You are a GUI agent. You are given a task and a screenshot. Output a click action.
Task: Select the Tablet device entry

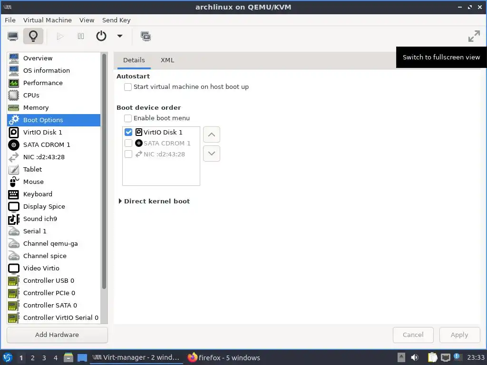pyautogui.click(x=54, y=170)
